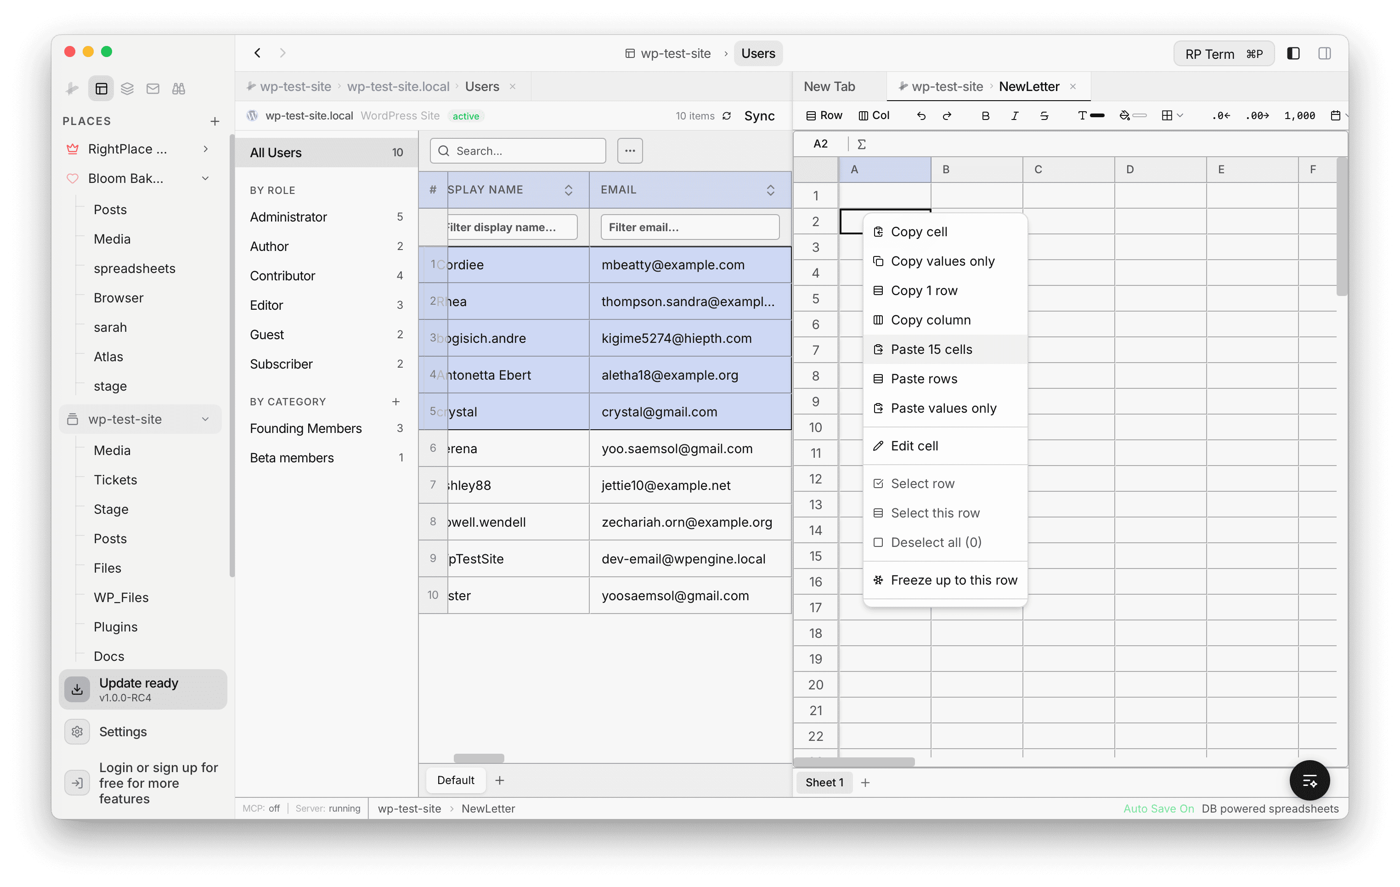Open the layers stack panel icon
Screen dimensions: 1400x887
(127, 88)
